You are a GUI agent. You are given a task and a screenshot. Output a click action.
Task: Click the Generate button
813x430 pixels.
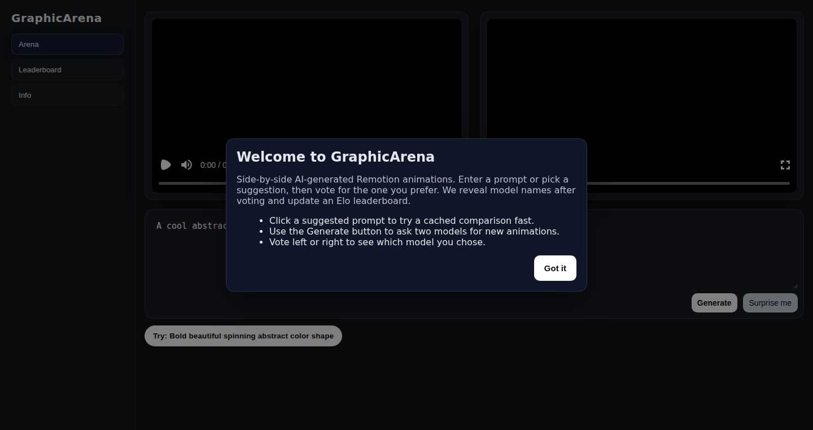714,303
